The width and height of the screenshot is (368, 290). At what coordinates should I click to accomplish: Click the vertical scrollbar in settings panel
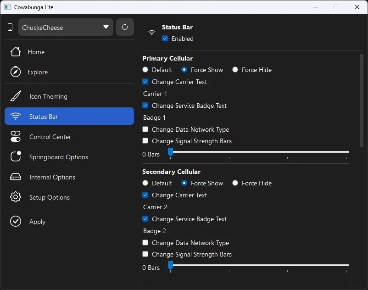coord(361,101)
